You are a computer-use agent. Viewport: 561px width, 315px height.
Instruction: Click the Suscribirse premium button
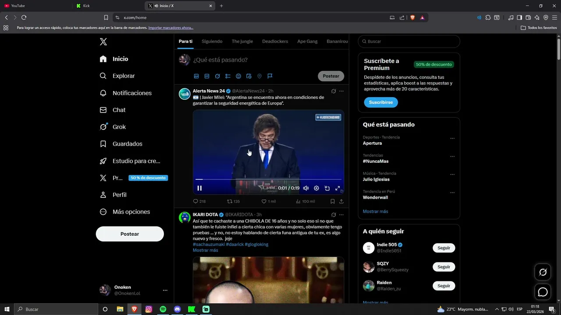381,102
